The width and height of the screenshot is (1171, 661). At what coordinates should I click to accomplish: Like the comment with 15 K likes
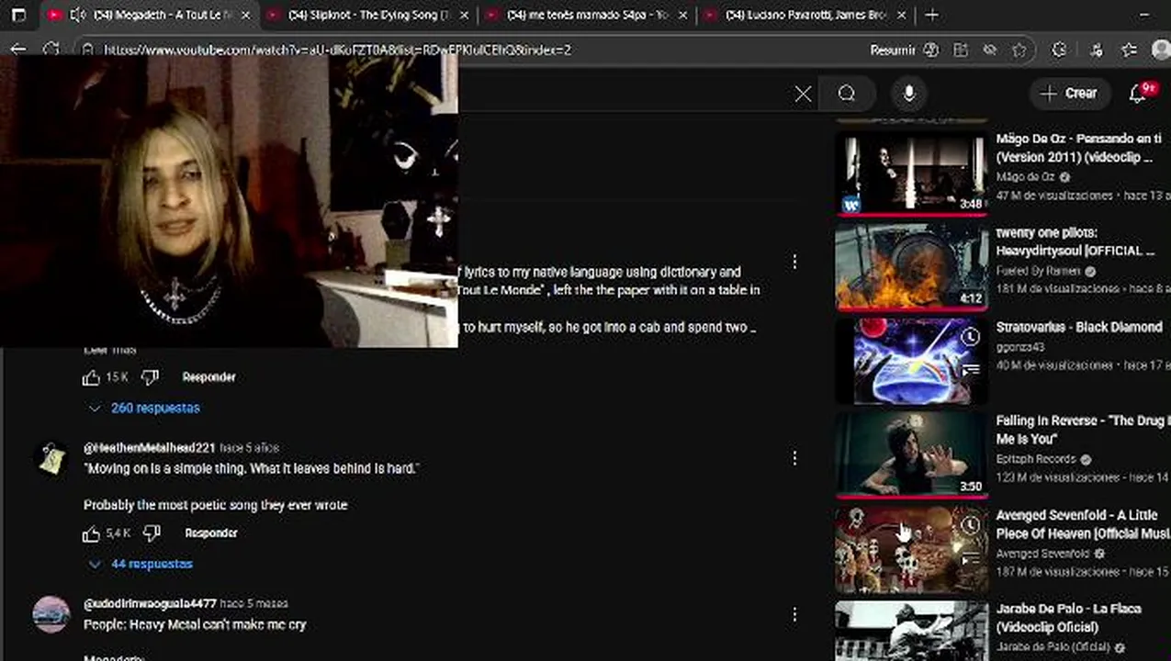[x=91, y=377]
